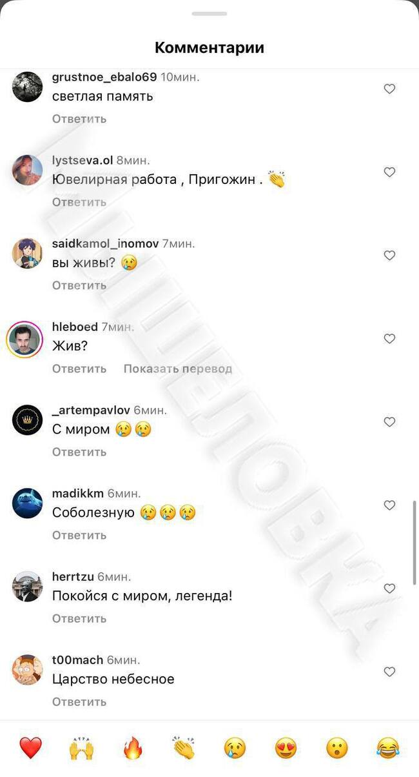Open _artempavlov's crown avatar
This screenshot has width=419, height=777.
[28, 420]
